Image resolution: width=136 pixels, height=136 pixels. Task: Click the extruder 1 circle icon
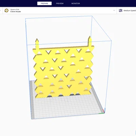6,11
